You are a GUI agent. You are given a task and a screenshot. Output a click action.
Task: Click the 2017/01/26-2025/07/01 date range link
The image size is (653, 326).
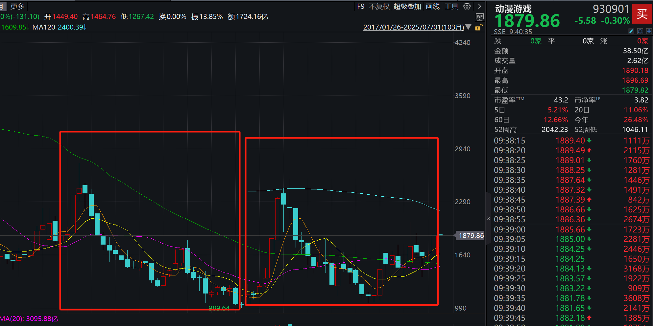[x=413, y=27]
